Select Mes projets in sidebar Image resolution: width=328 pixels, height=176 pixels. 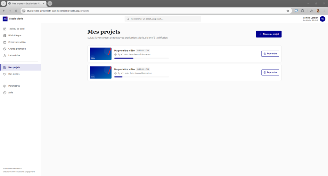(x=20, y=68)
